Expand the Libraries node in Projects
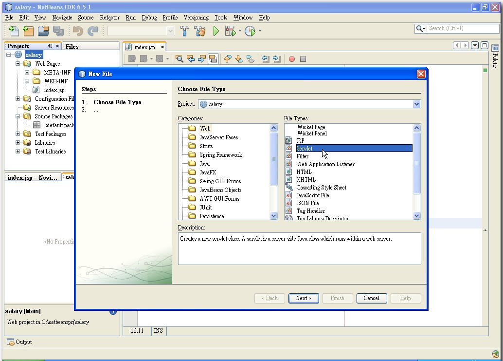Image resolution: width=503 pixels, height=361 pixels. [18, 143]
